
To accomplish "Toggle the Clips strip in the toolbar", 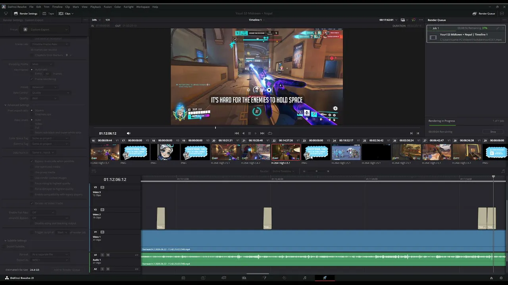I will 65,13.
